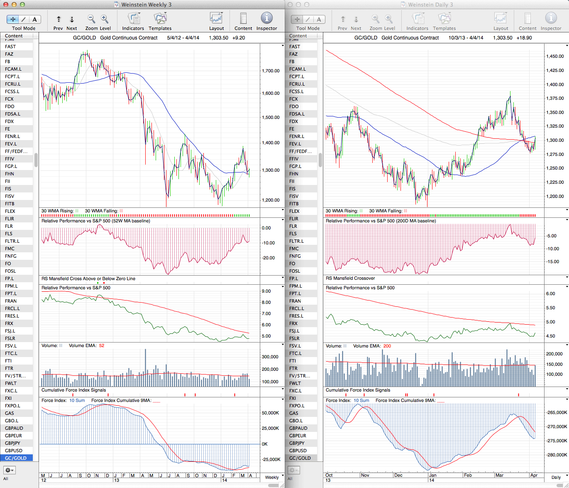Switch to the line drawing tool mode
The height and width of the screenshot is (488, 569).
coord(24,20)
